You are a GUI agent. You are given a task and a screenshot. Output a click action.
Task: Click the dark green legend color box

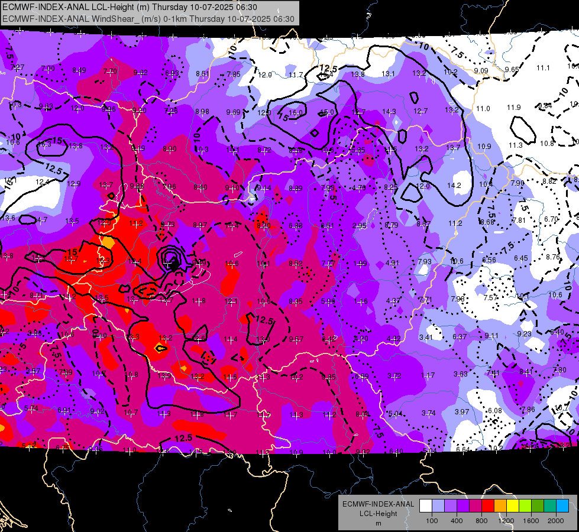coord(538,506)
